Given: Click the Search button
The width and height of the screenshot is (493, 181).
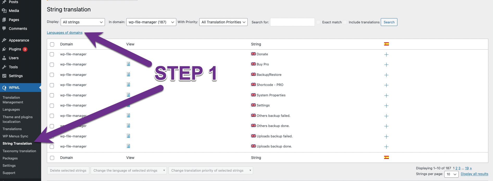Looking at the screenshot, I should (x=389, y=22).
